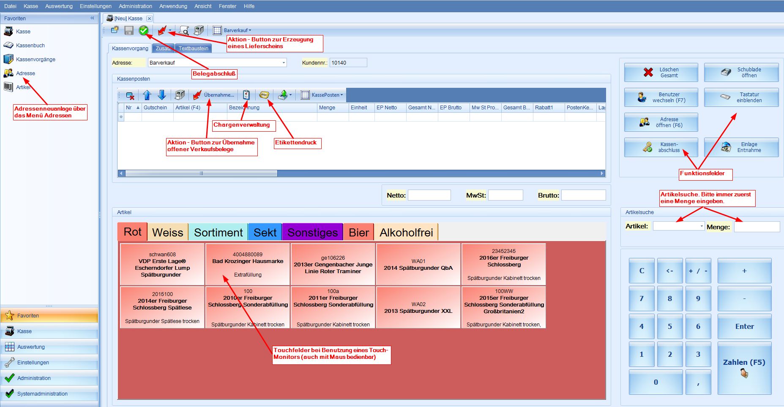The image size is (784, 407).
Task: Expand the Artikel search combo box
Action: click(x=702, y=226)
